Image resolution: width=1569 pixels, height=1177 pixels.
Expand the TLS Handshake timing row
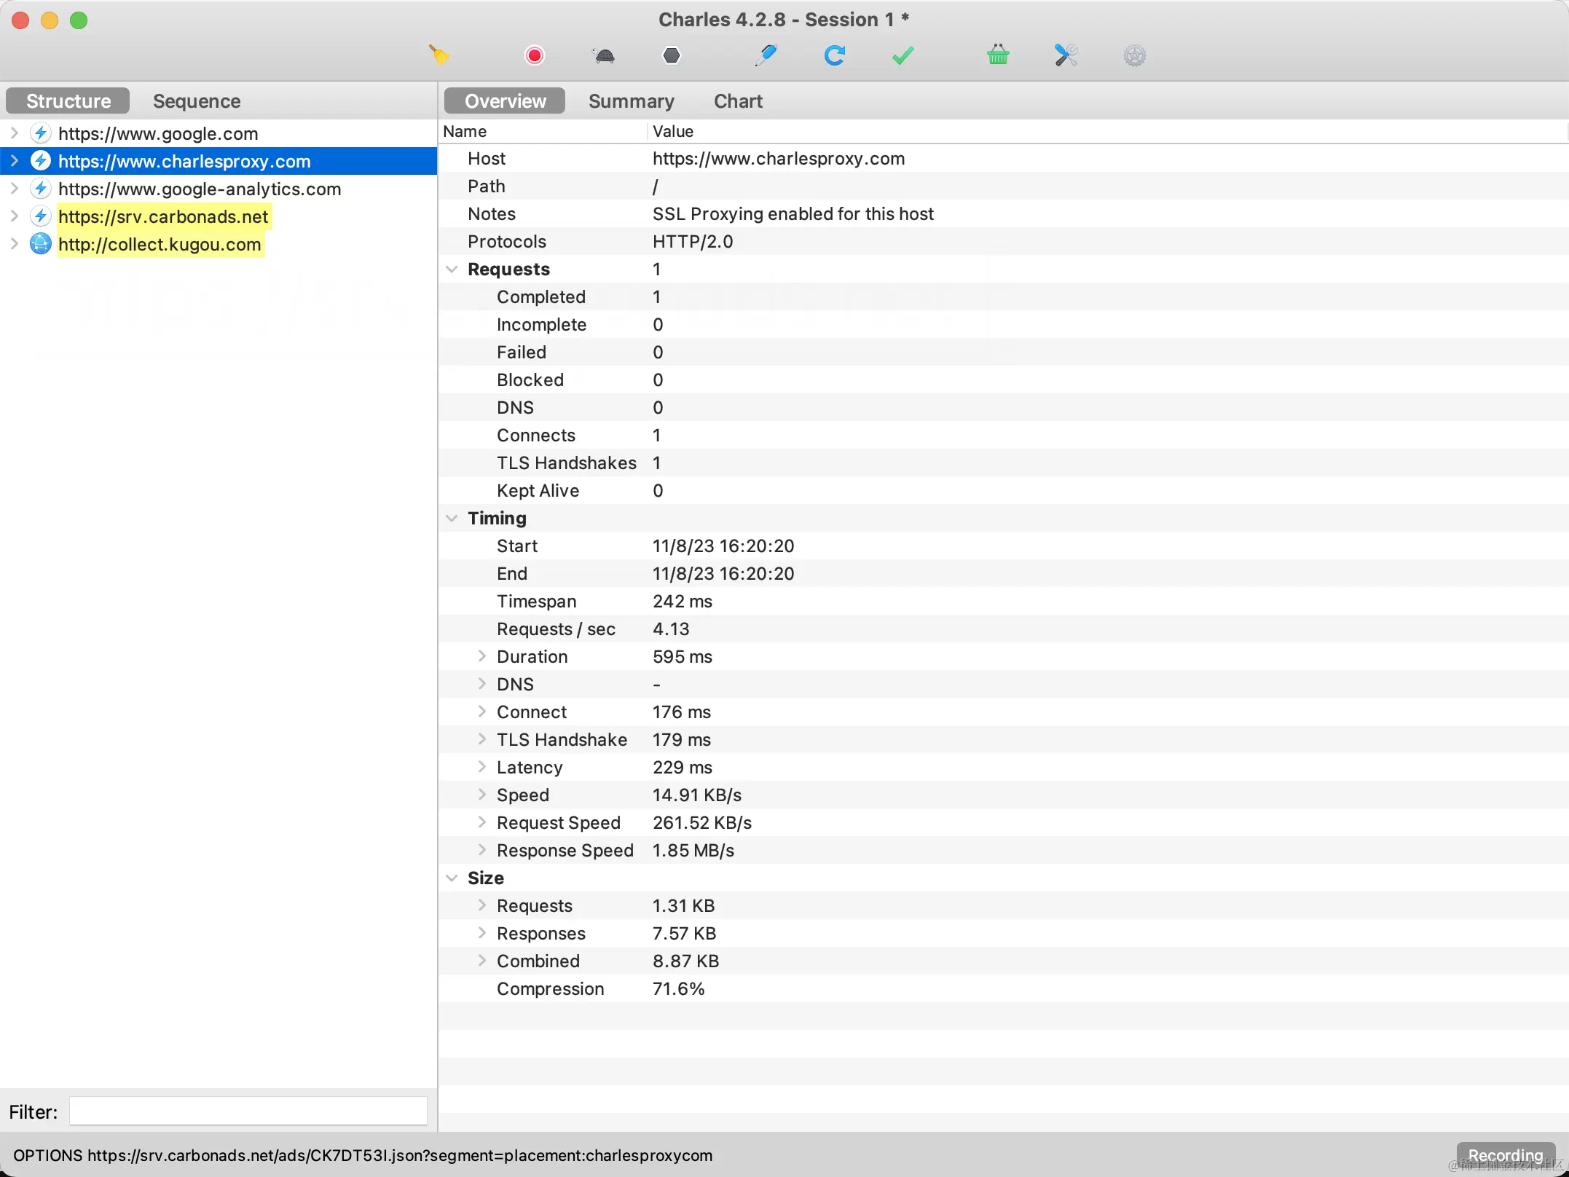(x=481, y=739)
